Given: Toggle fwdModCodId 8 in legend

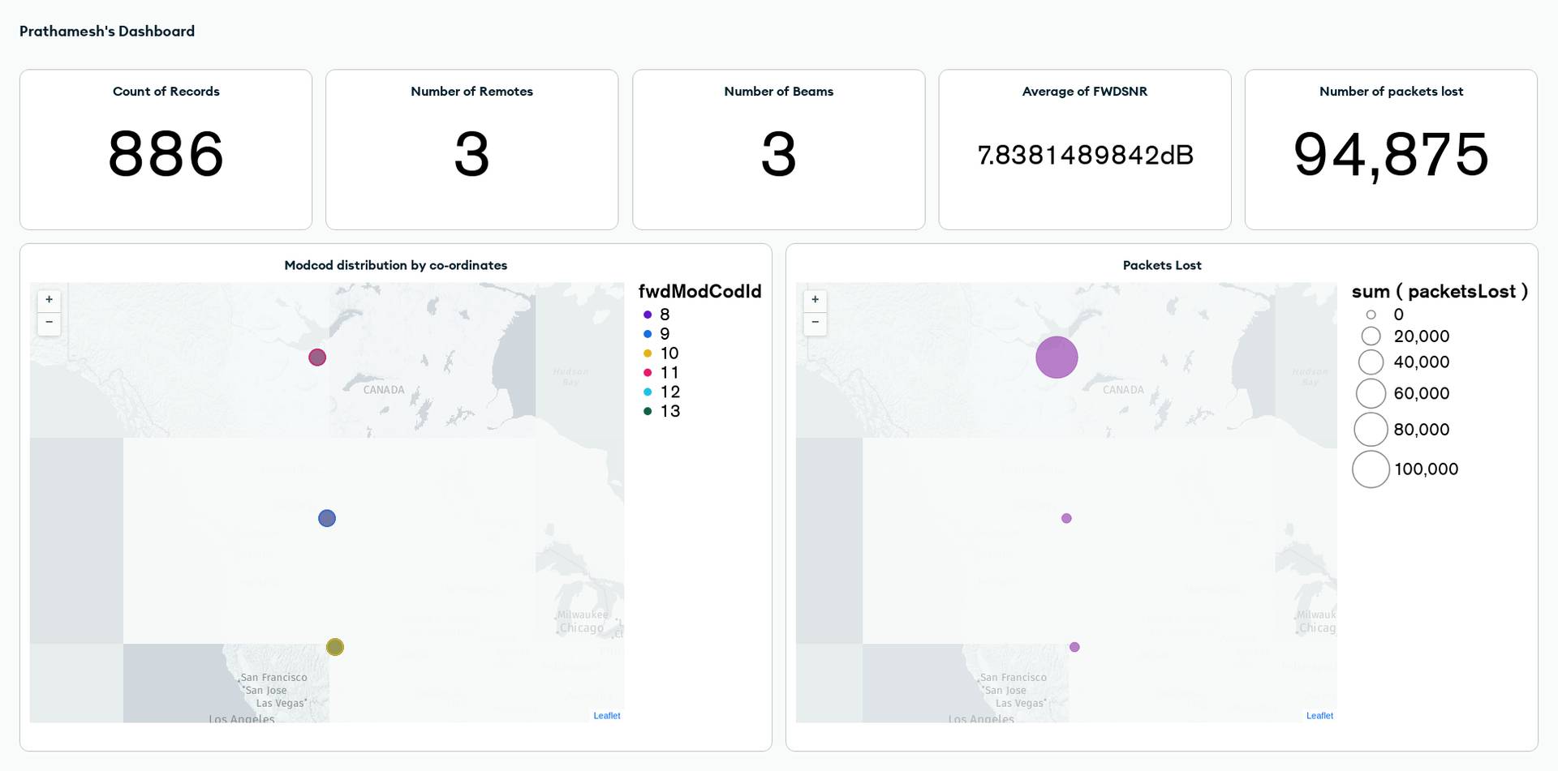Looking at the screenshot, I should click(x=664, y=315).
